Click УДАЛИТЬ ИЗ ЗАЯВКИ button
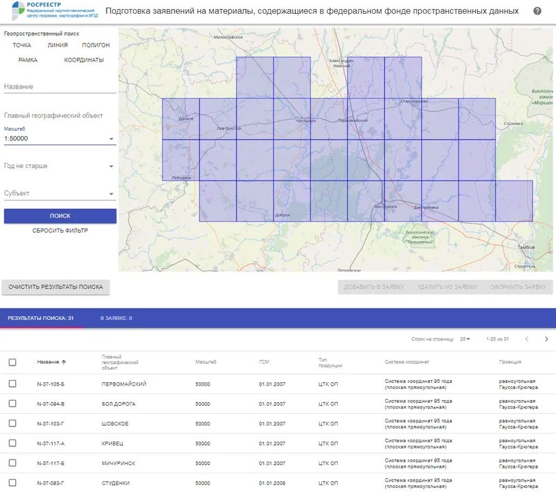The height and width of the screenshot is (492, 556). tap(447, 287)
